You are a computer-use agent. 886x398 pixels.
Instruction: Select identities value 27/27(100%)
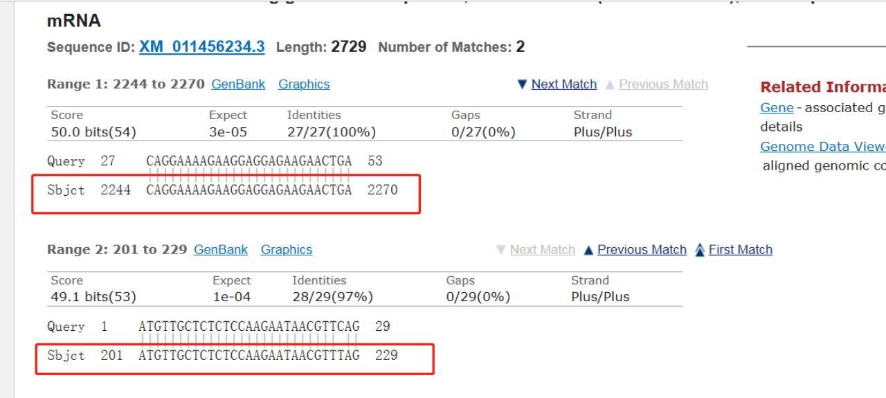click(332, 132)
